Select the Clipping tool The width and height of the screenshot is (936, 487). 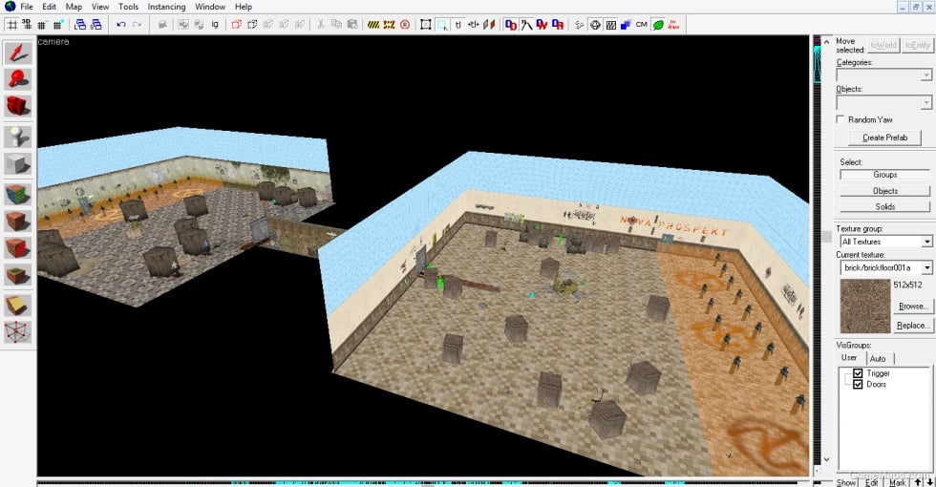point(18,305)
